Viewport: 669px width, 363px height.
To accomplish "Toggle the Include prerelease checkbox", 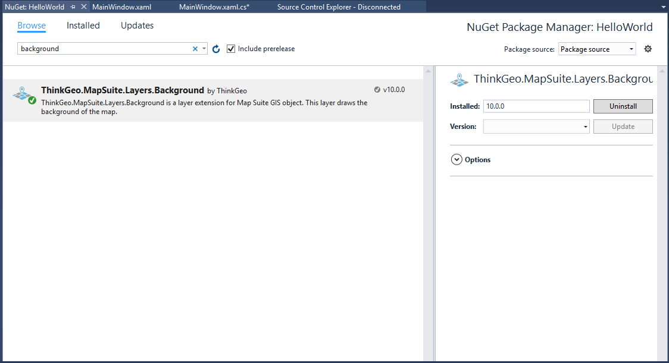I will pyautogui.click(x=231, y=49).
